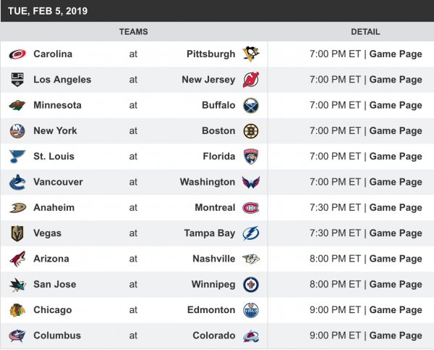This screenshot has height=350, width=434.
Task: Click the New Jersey Devils logo
Action: pyautogui.click(x=250, y=80)
